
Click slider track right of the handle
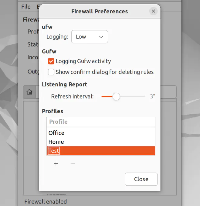pos(134,97)
